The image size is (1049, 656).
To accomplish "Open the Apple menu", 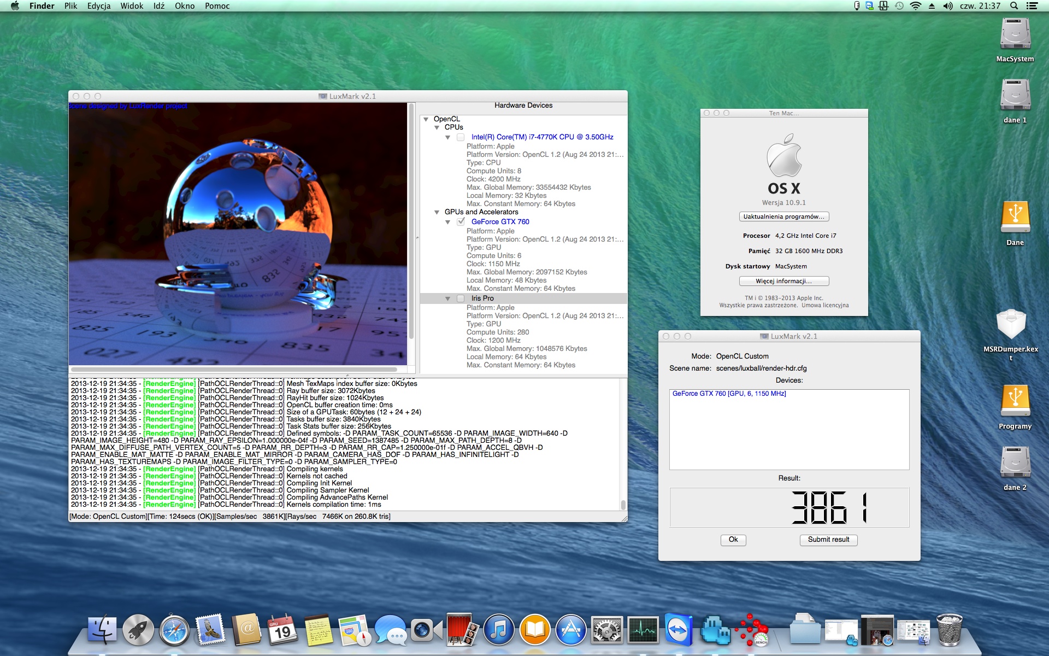I will click(15, 6).
